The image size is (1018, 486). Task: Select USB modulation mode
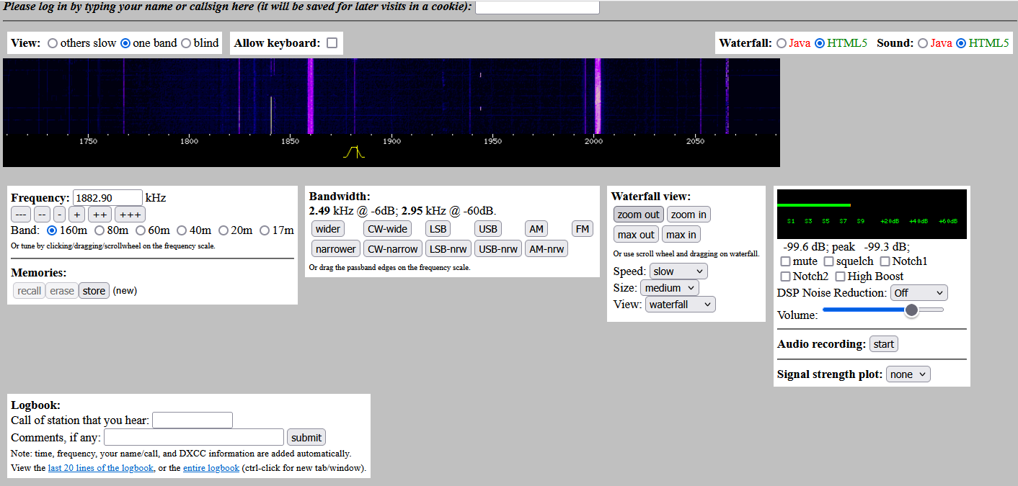click(x=487, y=229)
